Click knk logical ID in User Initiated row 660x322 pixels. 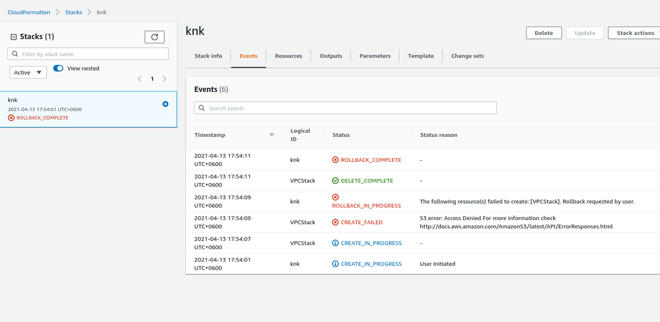pyautogui.click(x=295, y=264)
